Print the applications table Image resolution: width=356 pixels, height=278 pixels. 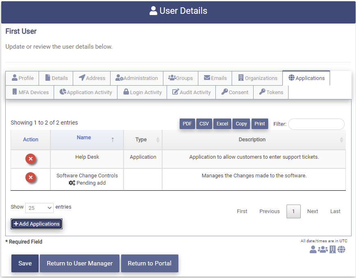click(260, 124)
